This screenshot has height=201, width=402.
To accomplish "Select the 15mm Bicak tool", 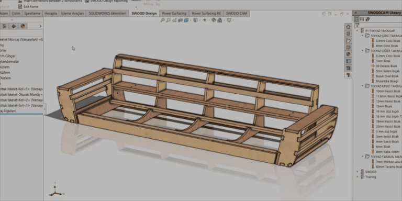I will tap(384, 106).
